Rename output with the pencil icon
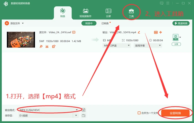This screenshot has height=123, width=194. (139, 32)
